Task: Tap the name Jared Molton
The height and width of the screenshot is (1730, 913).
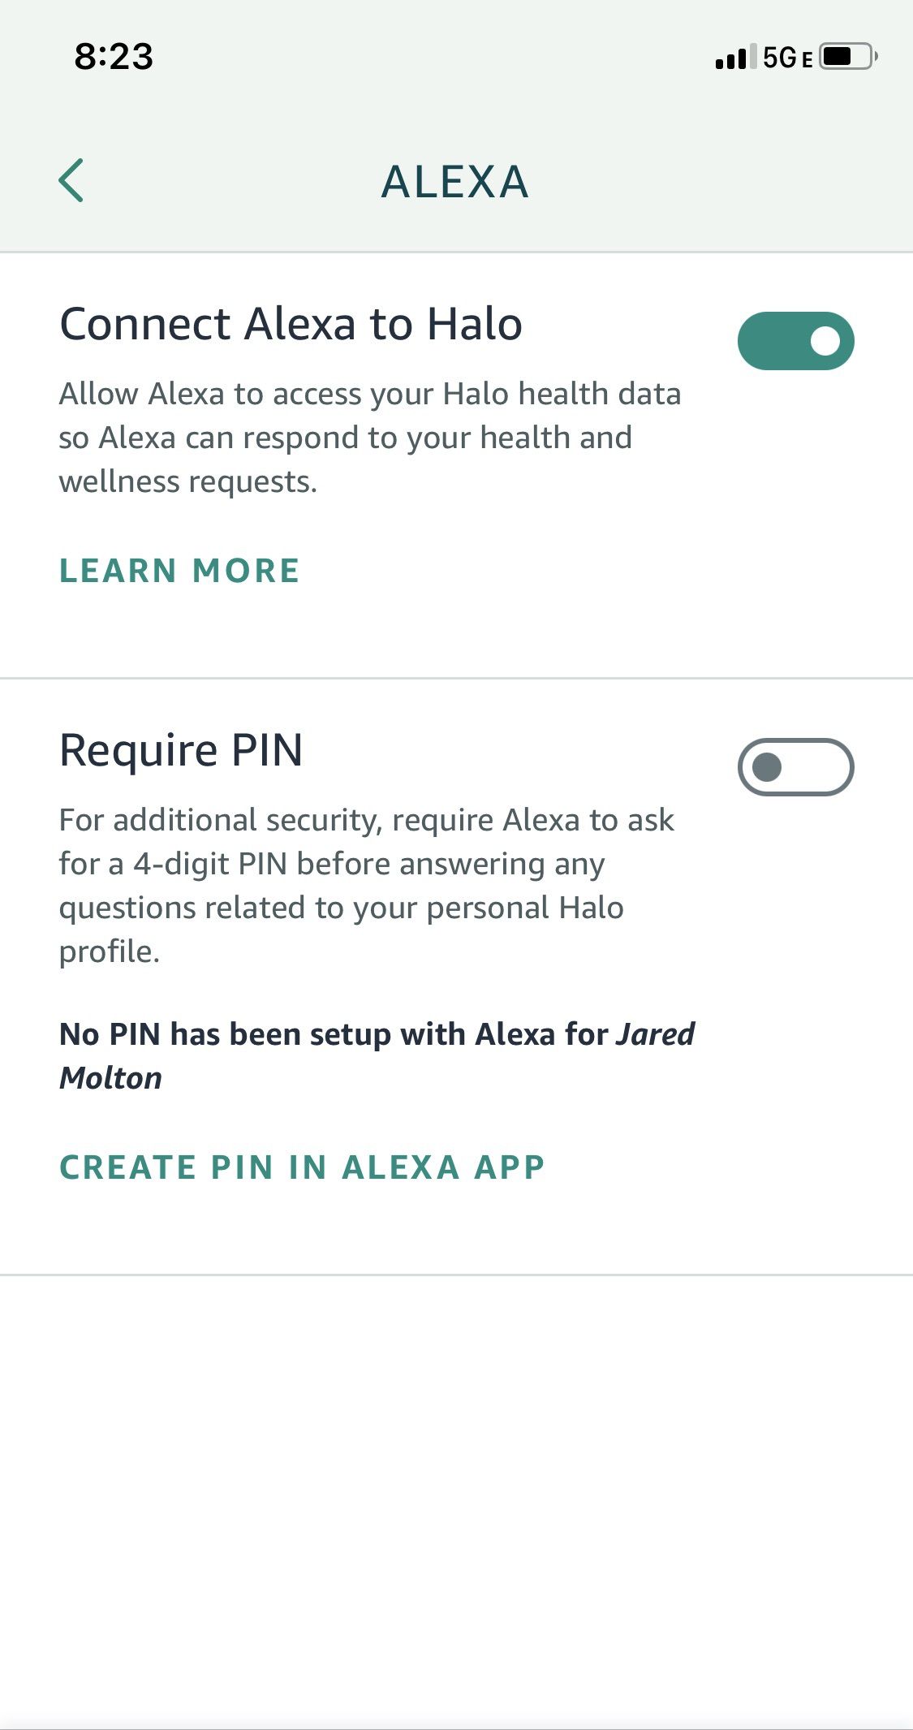Action: click(x=110, y=1078)
